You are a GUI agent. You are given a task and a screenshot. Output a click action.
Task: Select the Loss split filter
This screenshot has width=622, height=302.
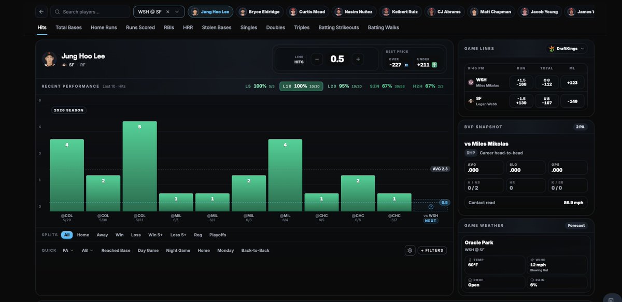pyautogui.click(x=136, y=235)
